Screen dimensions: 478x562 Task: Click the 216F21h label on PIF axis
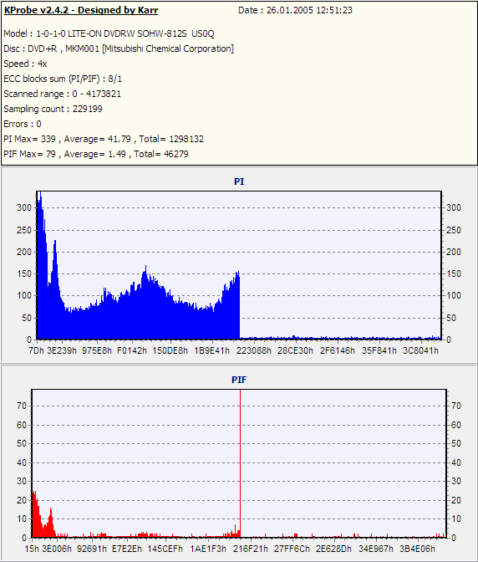251,549
